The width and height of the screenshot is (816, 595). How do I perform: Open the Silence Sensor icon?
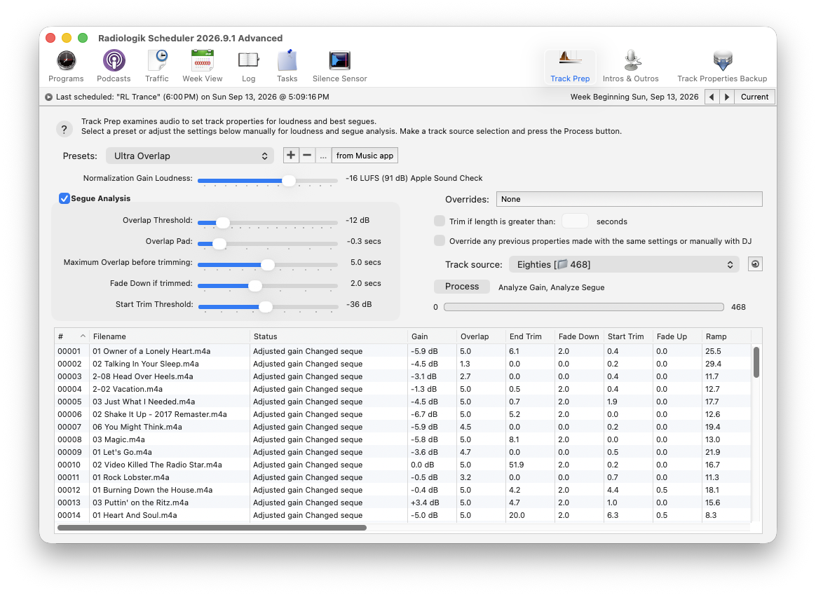[339, 66]
